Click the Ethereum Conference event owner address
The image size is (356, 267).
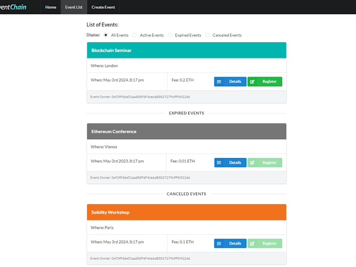pyautogui.click(x=151, y=178)
